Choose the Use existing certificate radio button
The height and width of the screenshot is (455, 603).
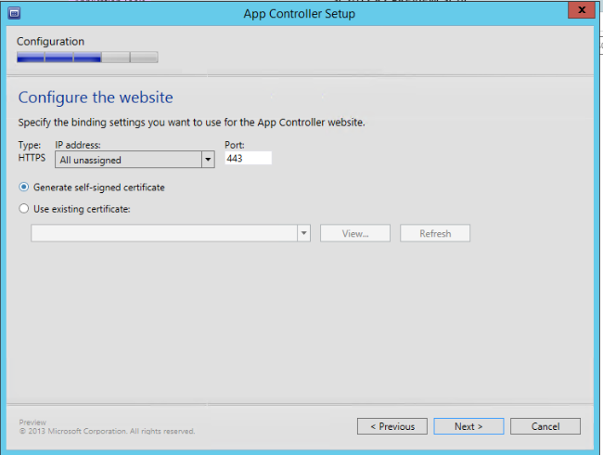[x=24, y=209]
